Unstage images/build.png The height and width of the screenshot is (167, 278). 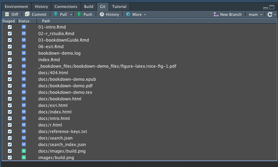point(10,158)
